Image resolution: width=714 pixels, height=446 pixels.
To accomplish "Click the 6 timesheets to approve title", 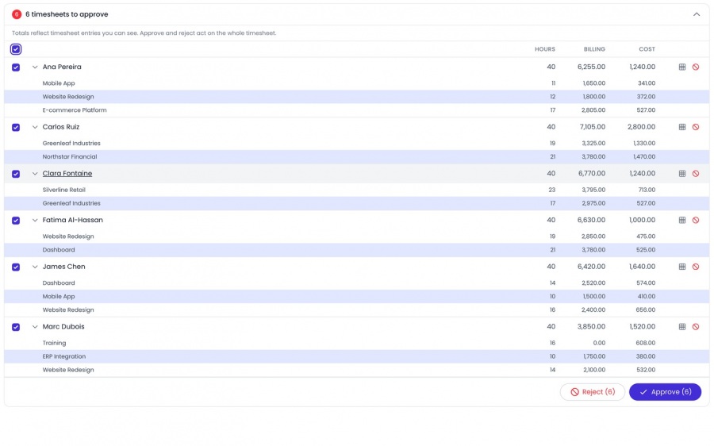I will point(67,14).
